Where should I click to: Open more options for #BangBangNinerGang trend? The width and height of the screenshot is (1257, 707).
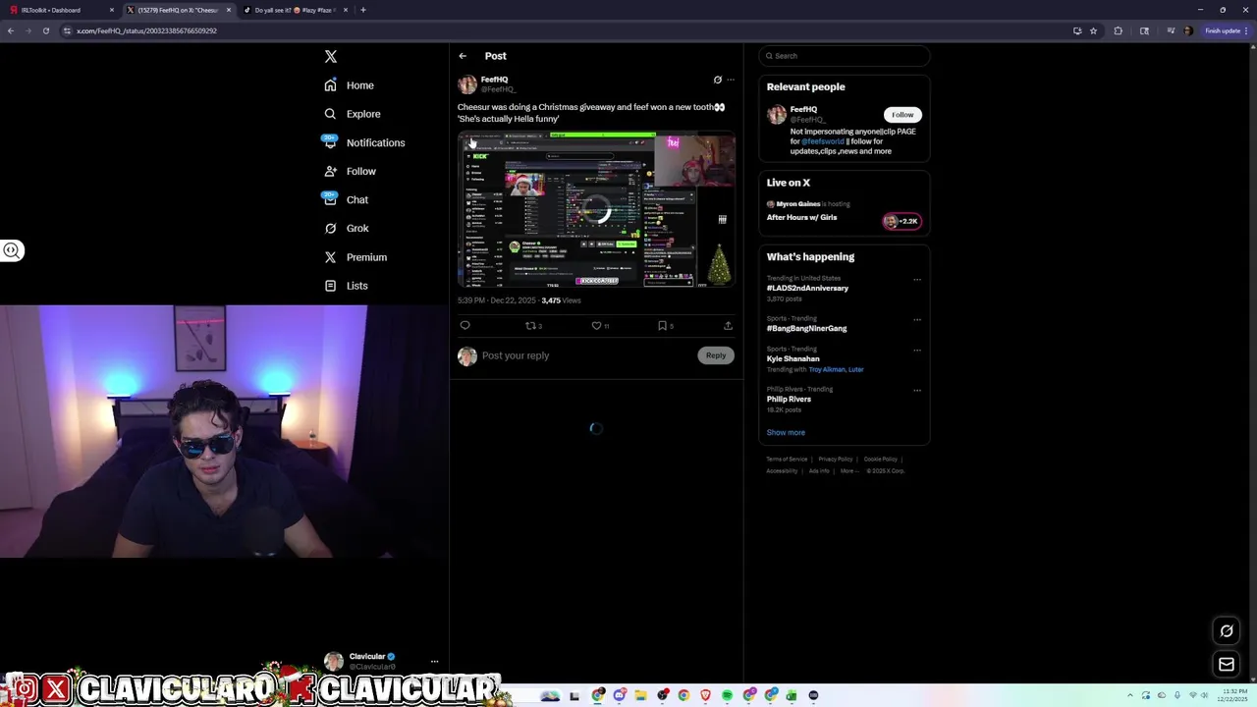pyautogui.click(x=917, y=319)
